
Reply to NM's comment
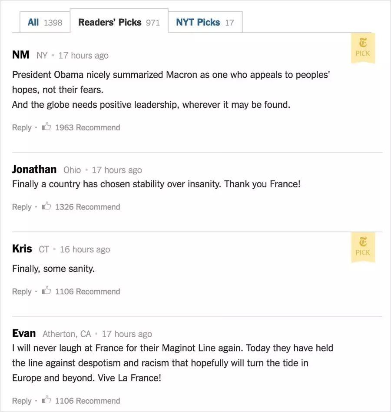(x=22, y=127)
